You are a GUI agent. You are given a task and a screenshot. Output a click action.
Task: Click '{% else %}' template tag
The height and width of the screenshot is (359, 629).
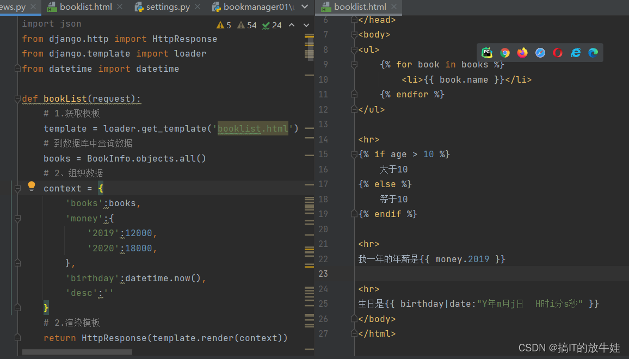(385, 184)
